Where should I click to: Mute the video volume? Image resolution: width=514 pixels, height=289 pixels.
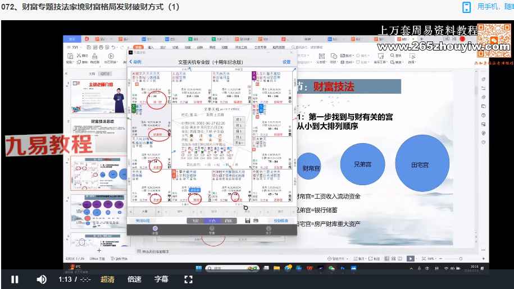click(42, 279)
